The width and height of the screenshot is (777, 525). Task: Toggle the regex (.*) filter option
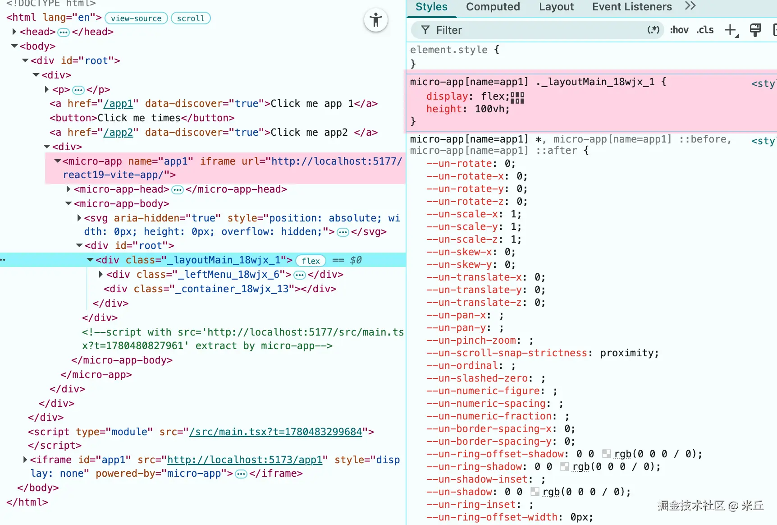coord(653,30)
